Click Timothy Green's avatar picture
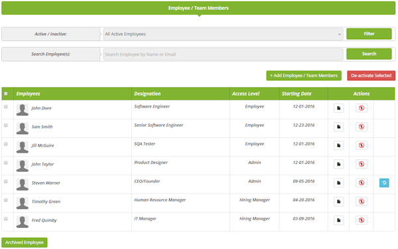Image resolution: width=398 pixels, height=249 pixels. [x=23, y=203]
